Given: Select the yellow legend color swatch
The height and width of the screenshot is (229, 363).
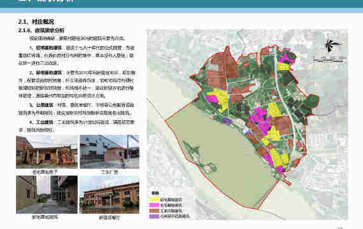Looking at the screenshot, I should pyautogui.click(x=154, y=199).
